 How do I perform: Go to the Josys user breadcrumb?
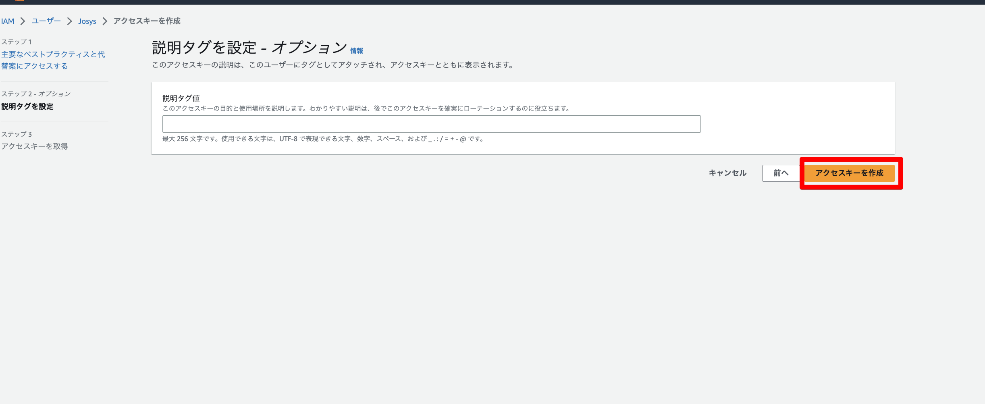[87, 21]
